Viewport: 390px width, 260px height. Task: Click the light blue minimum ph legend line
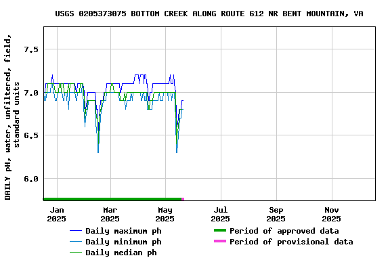point(76,242)
